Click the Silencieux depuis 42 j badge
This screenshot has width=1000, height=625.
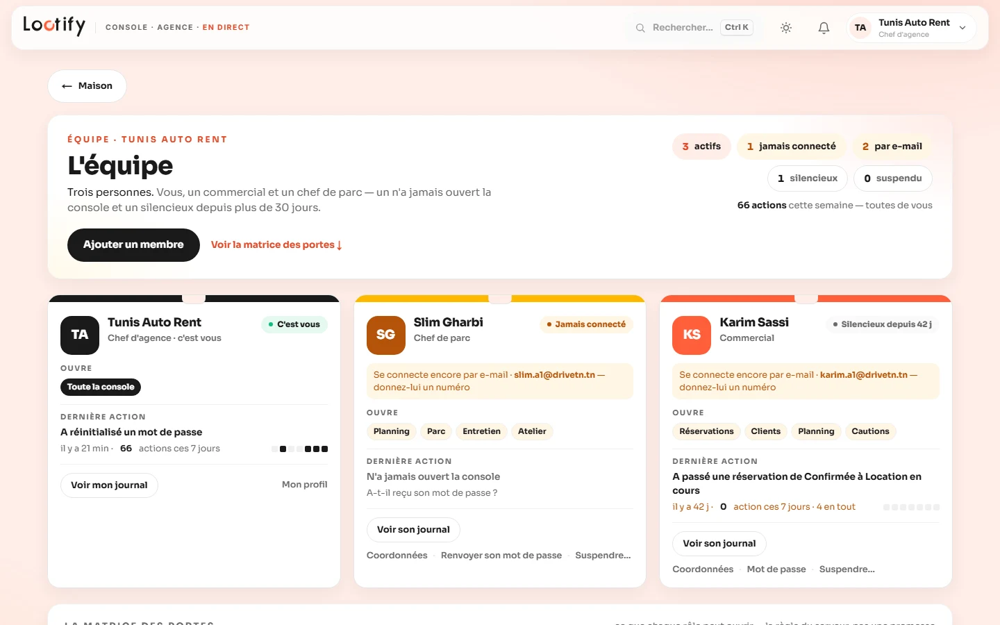883,324
